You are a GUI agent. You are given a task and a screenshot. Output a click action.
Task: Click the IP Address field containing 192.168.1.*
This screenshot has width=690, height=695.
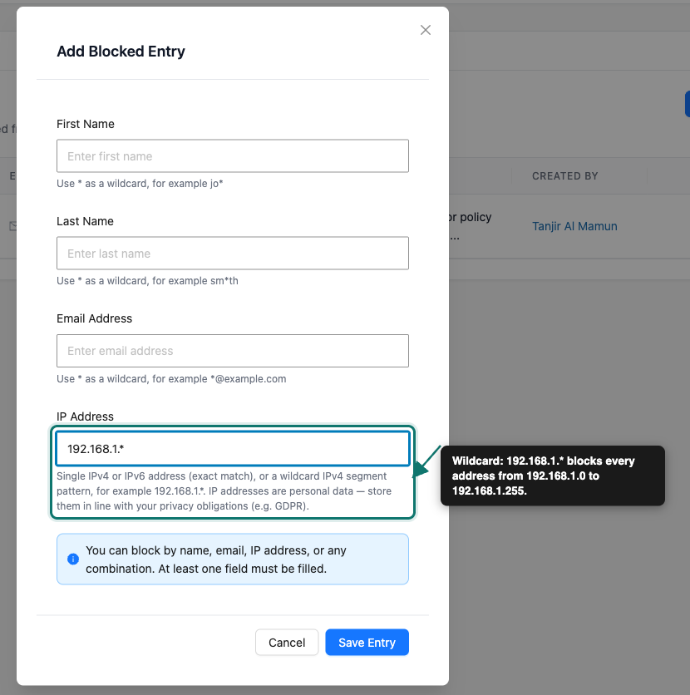click(233, 449)
